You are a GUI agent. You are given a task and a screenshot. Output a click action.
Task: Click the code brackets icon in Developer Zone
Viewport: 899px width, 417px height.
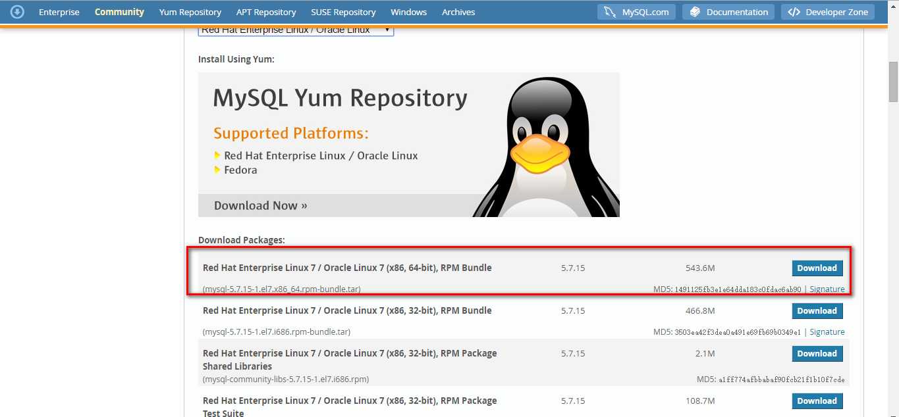tap(794, 12)
